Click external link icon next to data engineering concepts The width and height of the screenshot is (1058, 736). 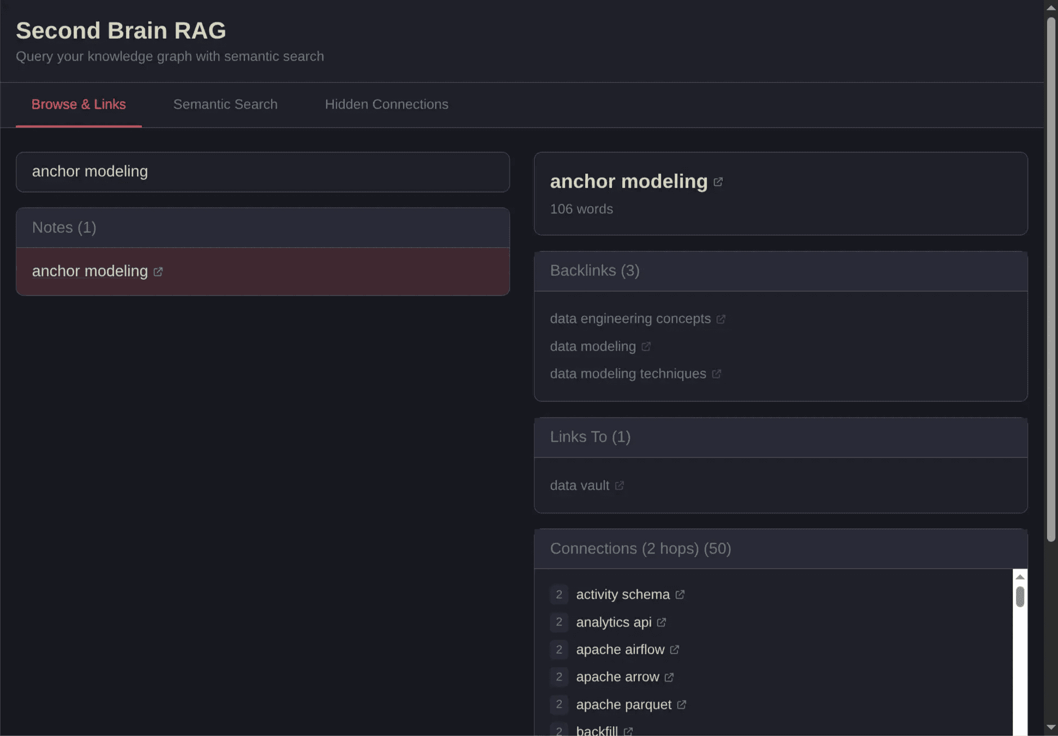720,319
